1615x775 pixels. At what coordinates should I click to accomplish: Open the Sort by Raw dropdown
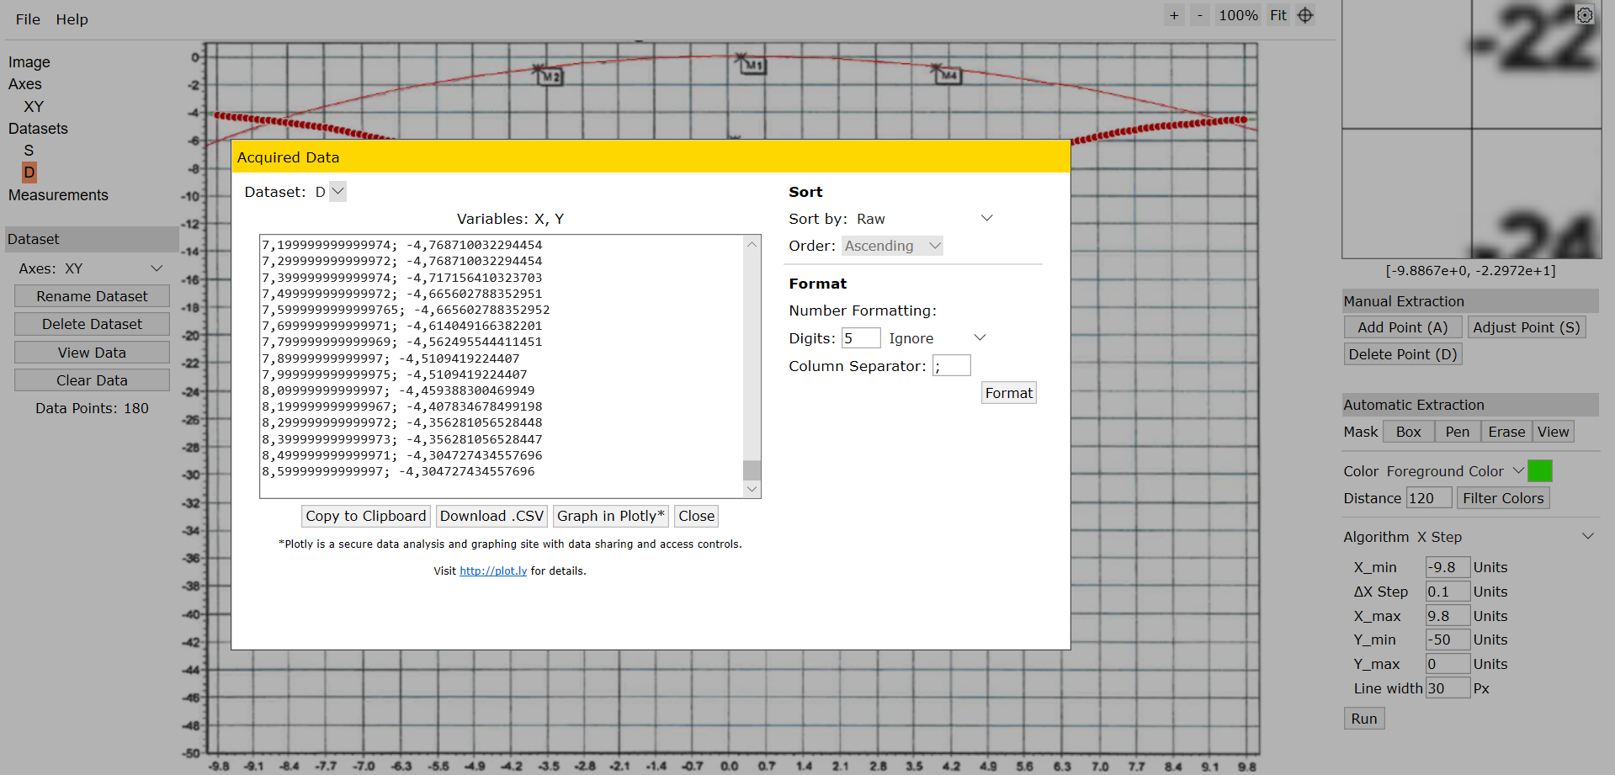coord(985,217)
